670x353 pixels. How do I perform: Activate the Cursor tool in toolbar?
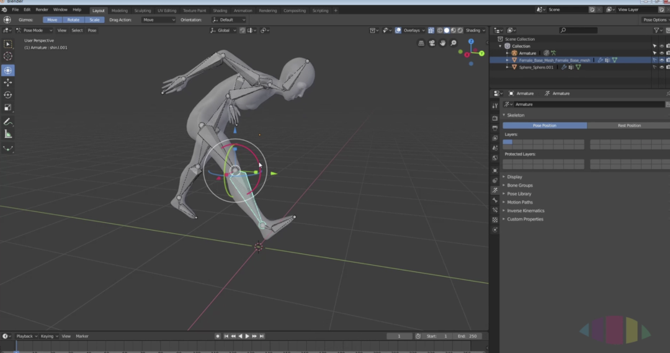pos(8,56)
